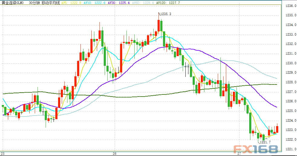Viewport: 297px width, 156px height.
Task: Click the AV60: 1228.4 legend value
Action: click(x=143, y=3)
